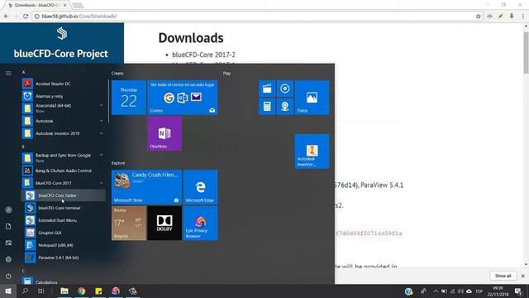Switch to Chrome on taskbar
Image resolution: width=529 pixels, height=298 pixels.
(81, 291)
